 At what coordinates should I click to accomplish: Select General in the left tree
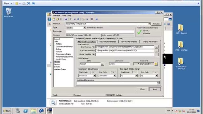[56, 39]
